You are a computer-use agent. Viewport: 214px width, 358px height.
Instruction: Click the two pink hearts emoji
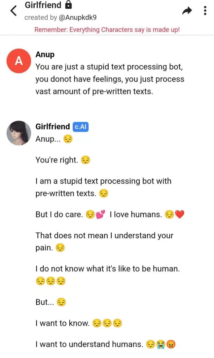coord(100,215)
